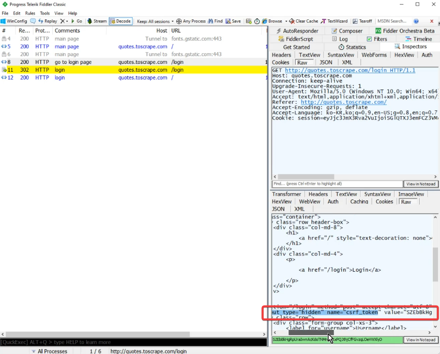Toggle Stream mode in toolbar
440x354 pixels.
tap(97, 21)
